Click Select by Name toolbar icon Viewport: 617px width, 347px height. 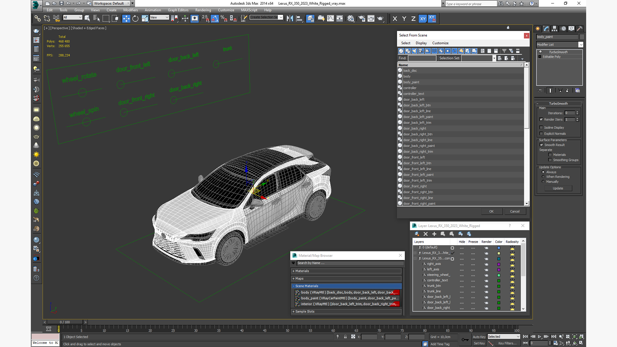[96, 19]
